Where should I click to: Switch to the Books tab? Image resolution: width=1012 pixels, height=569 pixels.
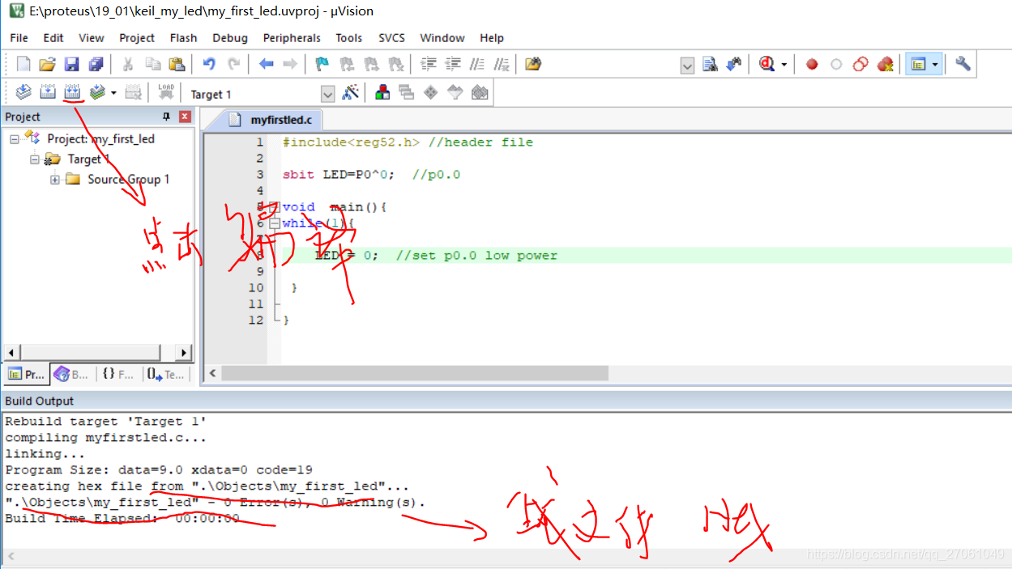(x=71, y=374)
